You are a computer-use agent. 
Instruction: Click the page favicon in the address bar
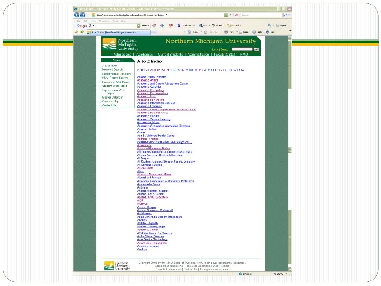(93, 15)
